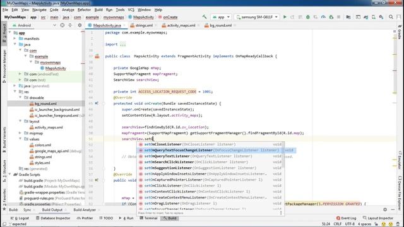The width and height of the screenshot is (404, 227).
Task: Collapse the app module tree node
Action: click(x=10, y=33)
